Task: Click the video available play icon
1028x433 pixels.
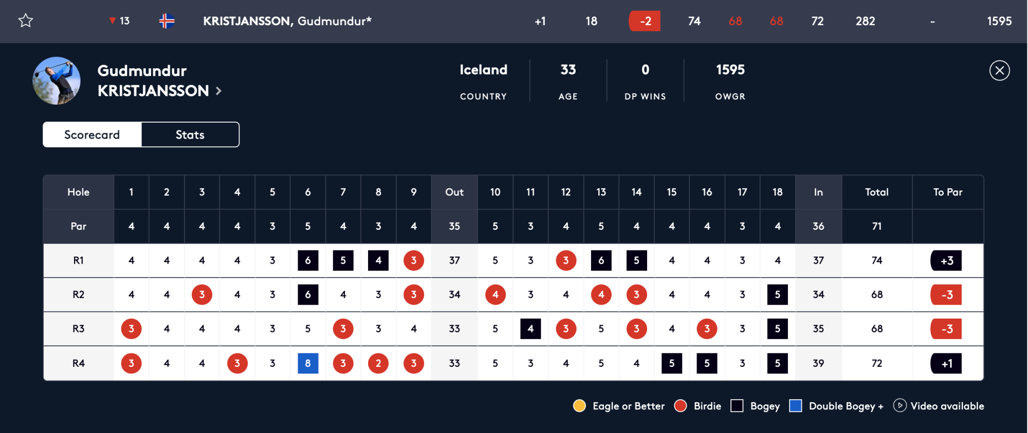Action: [899, 405]
